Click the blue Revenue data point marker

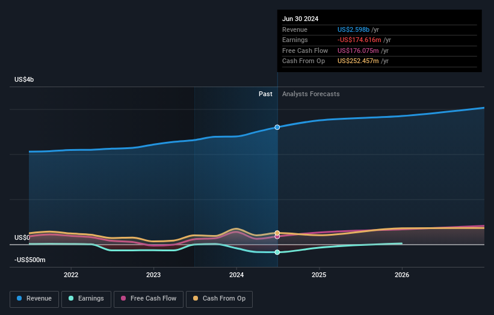point(277,127)
